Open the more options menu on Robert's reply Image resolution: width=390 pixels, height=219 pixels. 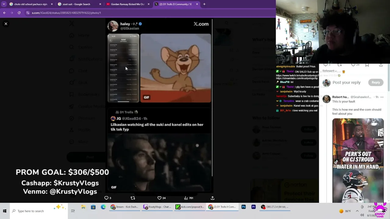coord(382,97)
